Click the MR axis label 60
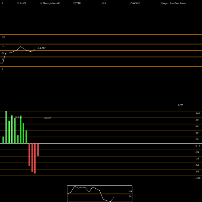 click(x=197, y=126)
